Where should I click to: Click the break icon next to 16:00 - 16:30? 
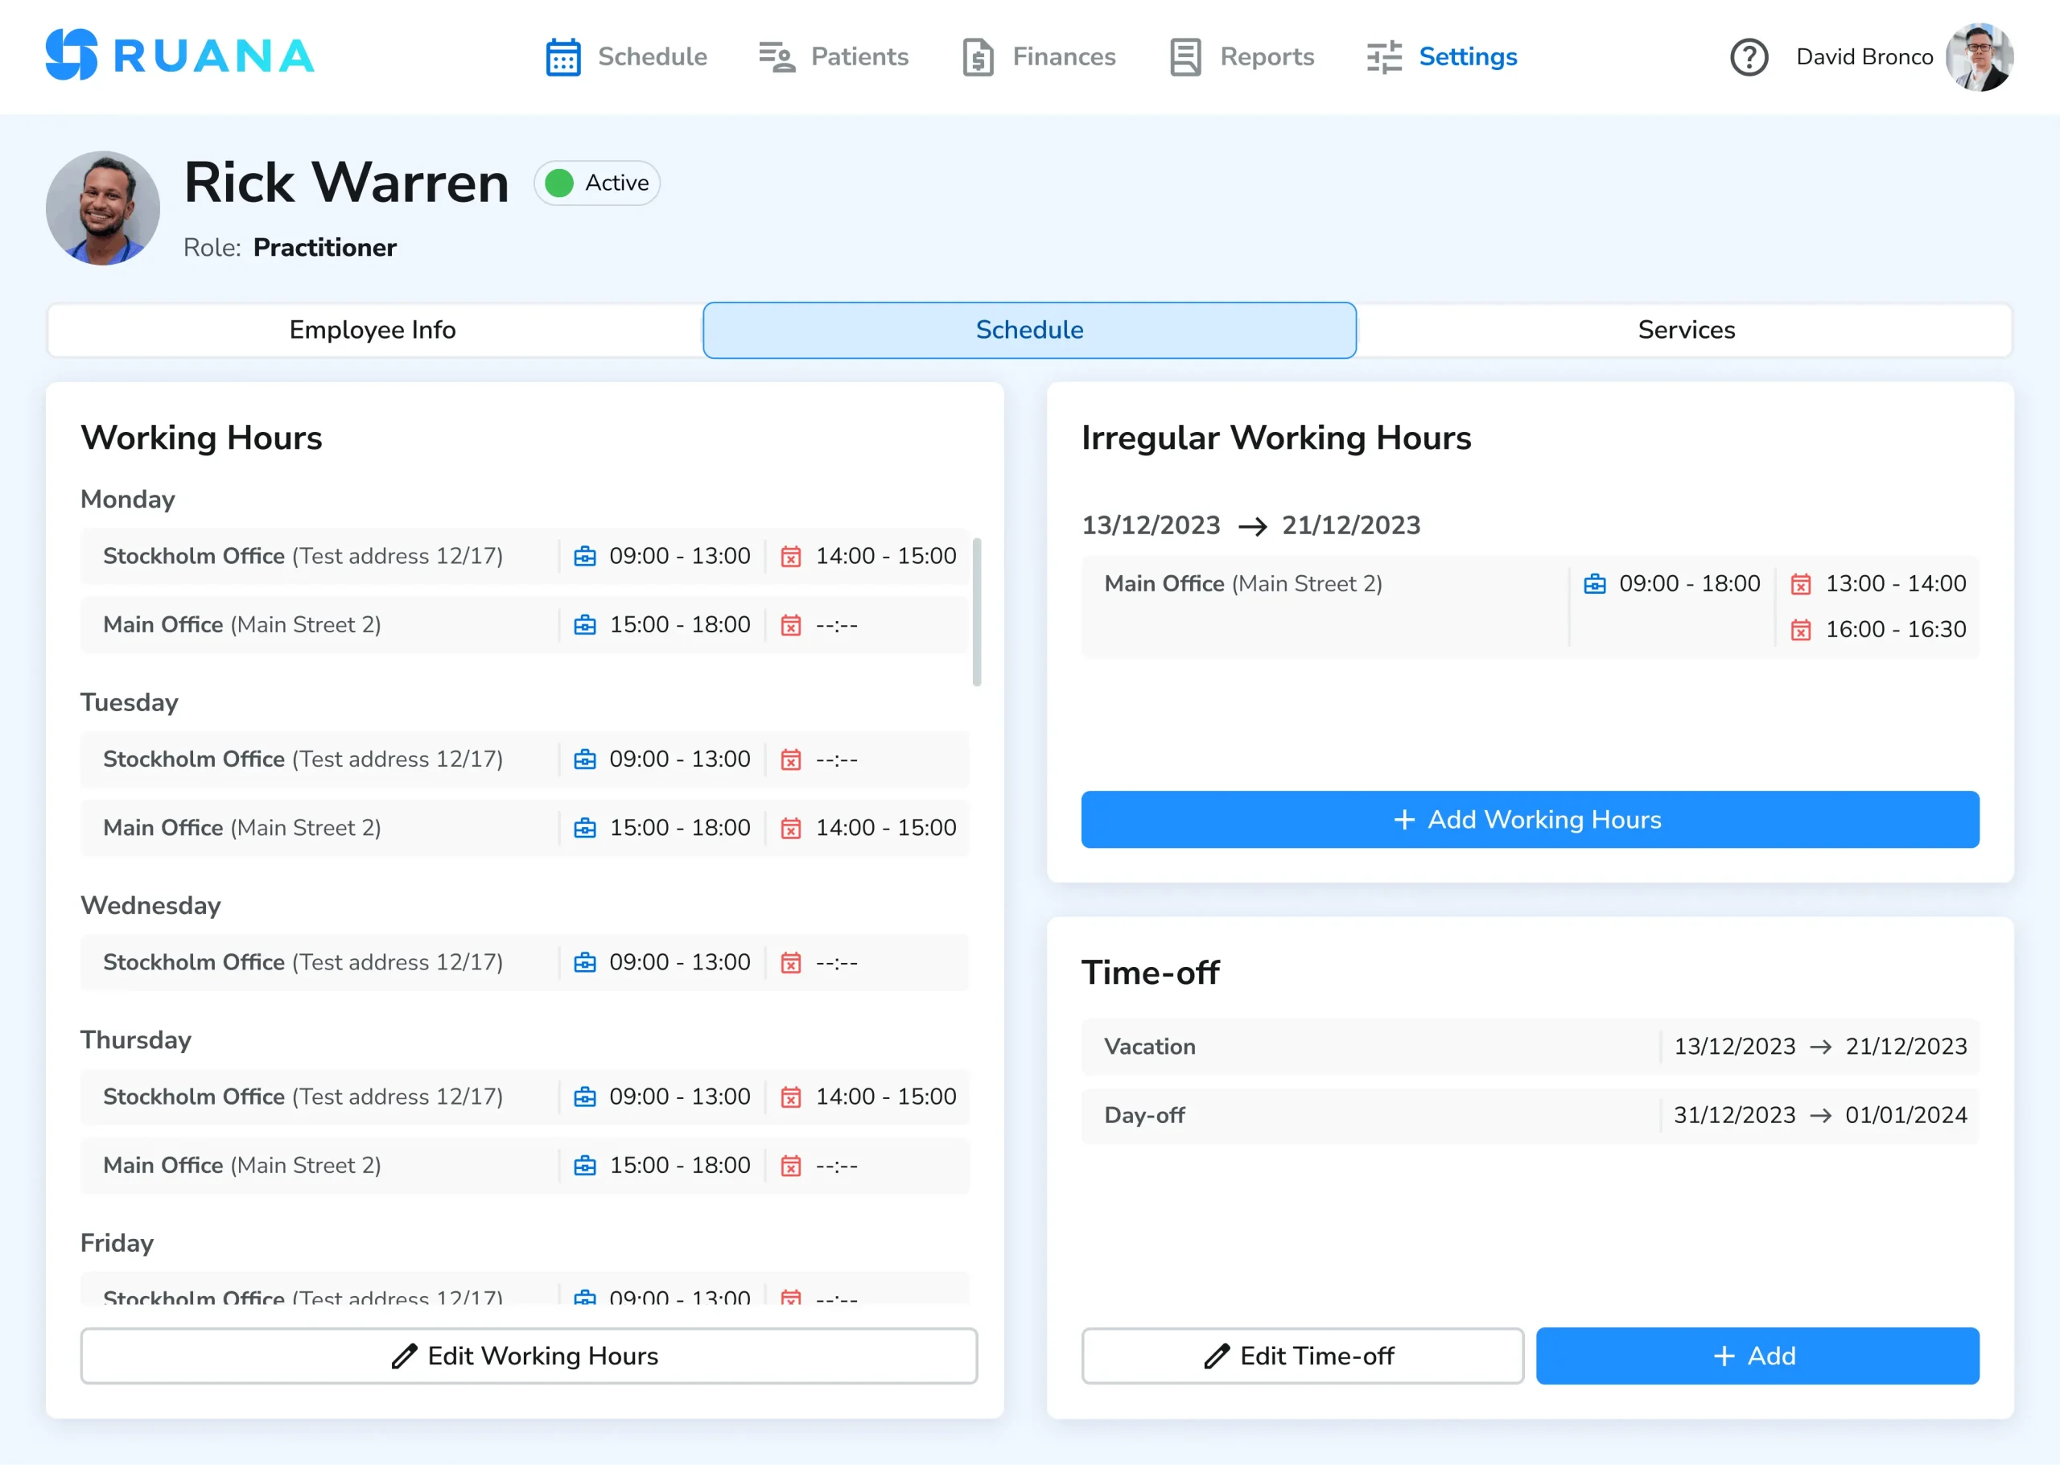pos(1800,630)
